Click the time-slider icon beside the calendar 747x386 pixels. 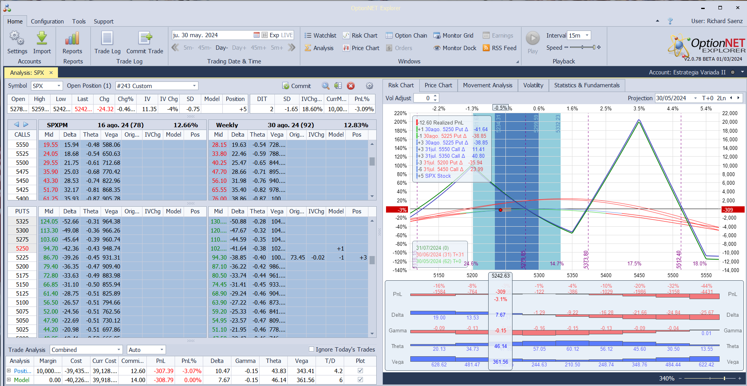tap(265, 35)
